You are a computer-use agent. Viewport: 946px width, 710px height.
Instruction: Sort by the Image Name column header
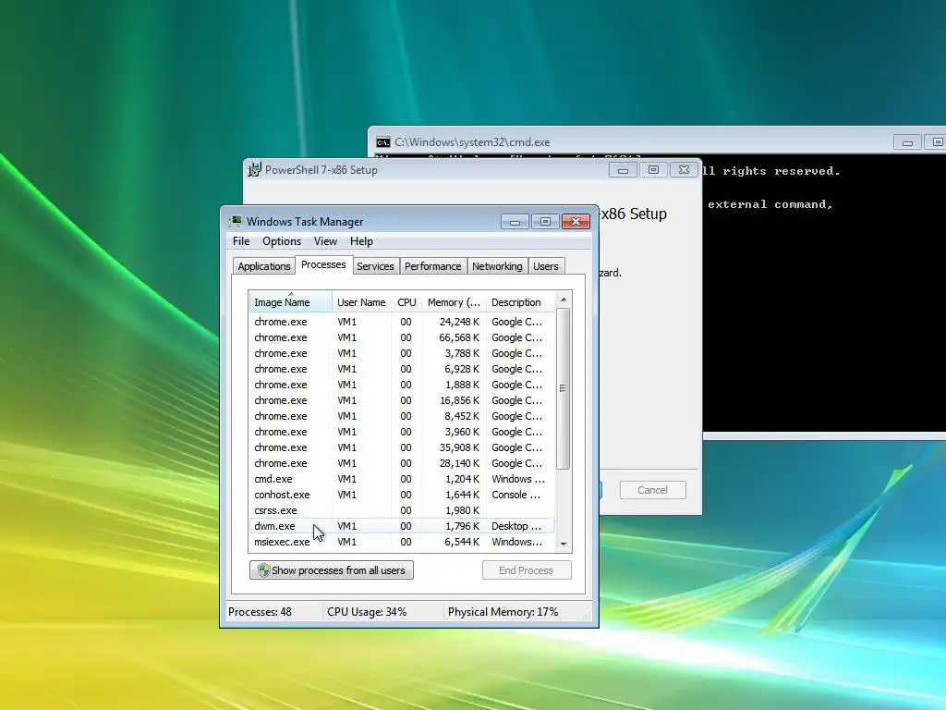290,302
